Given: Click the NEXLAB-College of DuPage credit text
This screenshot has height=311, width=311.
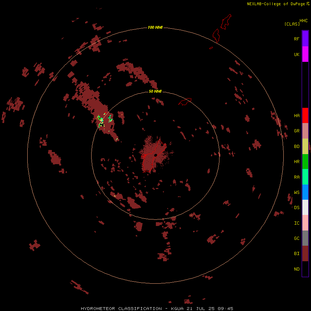Looking at the screenshot, I should (x=276, y=4).
